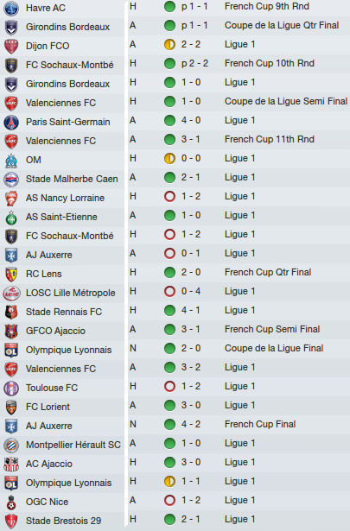This screenshot has width=350, height=531.
Task: Click the OM club crest icon
Action: pos(11,161)
